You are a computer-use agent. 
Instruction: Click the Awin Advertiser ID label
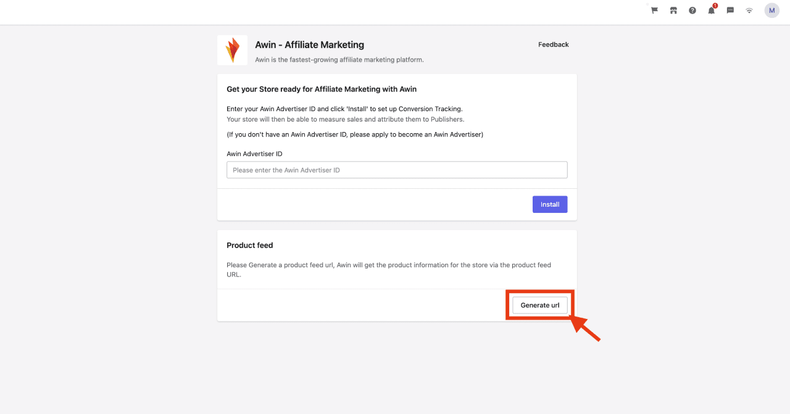[x=254, y=154]
